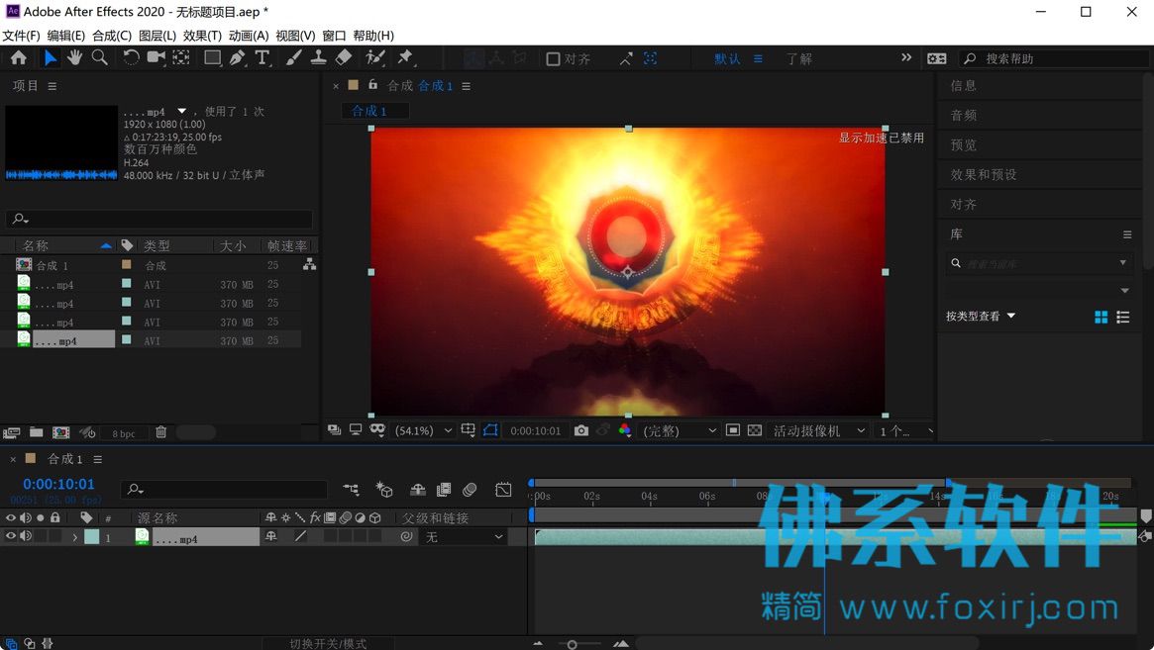Toggle transparency grid in viewer
This screenshot has width=1154, height=650.
pyautogui.click(x=755, y=430)
